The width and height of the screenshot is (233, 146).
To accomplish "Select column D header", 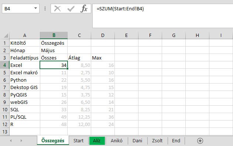I will (103, 35).
